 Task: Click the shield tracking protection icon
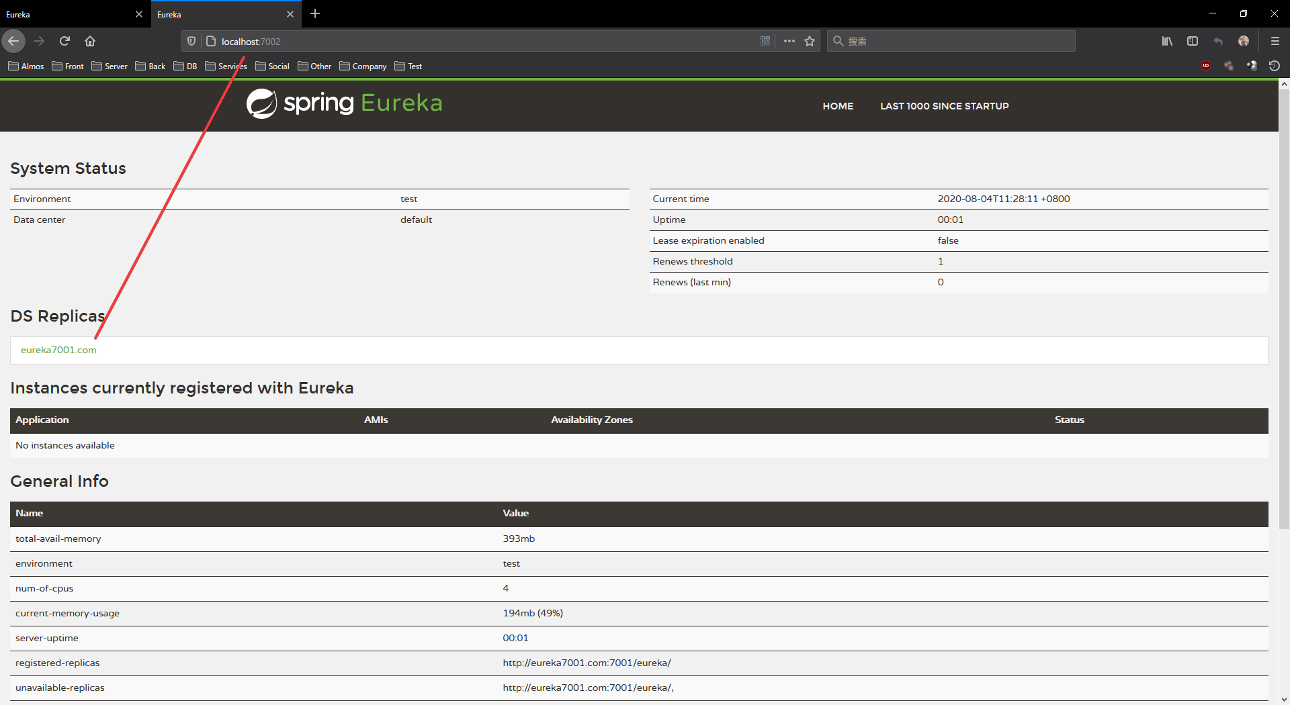click(191, 41)
